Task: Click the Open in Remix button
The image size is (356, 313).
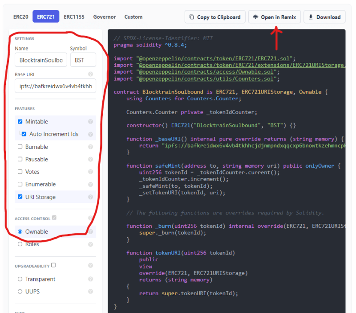Action: pyautogui.click(x=274, y=17)
